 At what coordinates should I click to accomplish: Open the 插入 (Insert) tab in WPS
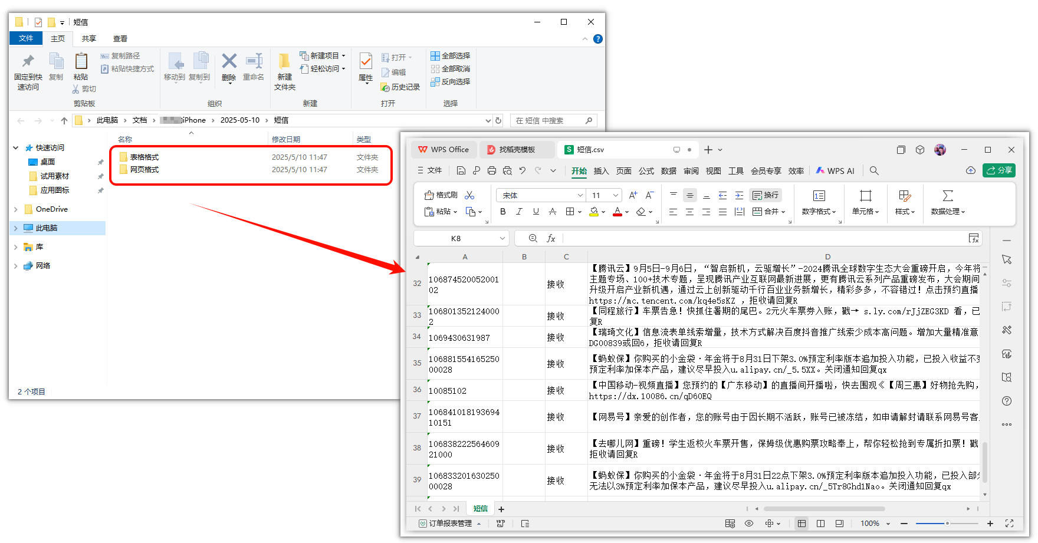coord(601,171)
